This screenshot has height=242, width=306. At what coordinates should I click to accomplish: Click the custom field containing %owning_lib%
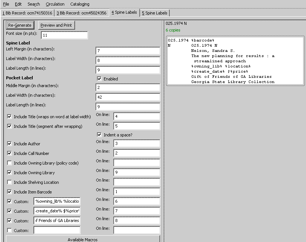point(57,201)
